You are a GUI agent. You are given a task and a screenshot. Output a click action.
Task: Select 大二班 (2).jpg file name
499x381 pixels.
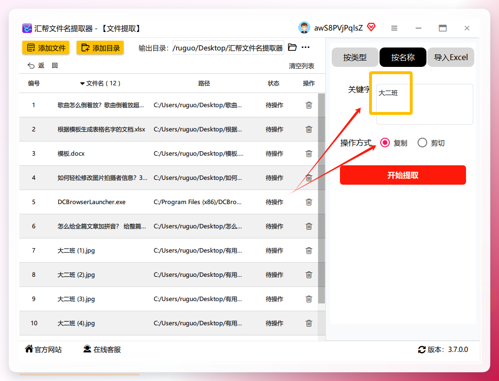tap(76, 275)
